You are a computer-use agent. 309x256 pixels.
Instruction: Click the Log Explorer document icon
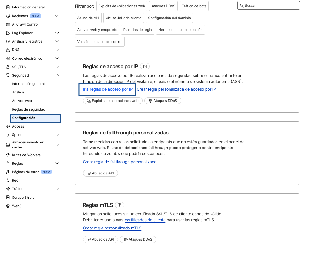pyautogui.click(x=8, y=33)
